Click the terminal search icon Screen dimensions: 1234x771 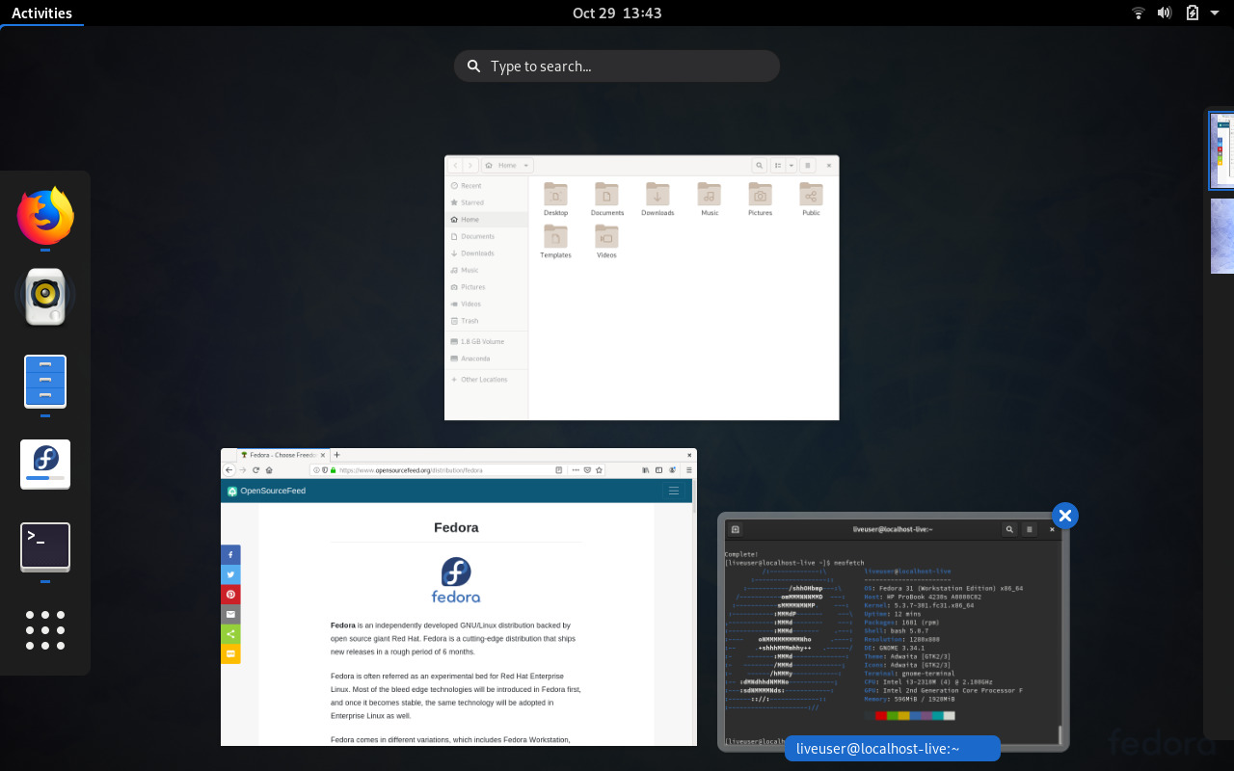(1008, 529)
